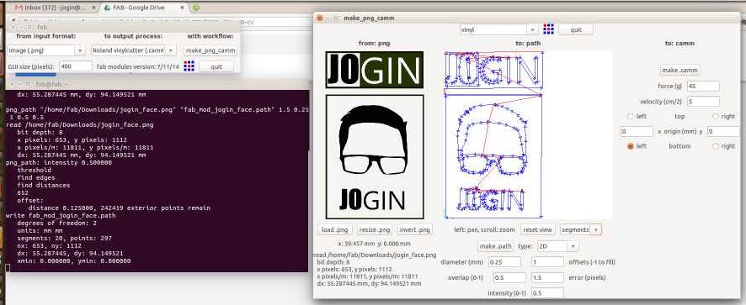
Task: Close the make_png_camm window
Action: [x=320, y=18]
